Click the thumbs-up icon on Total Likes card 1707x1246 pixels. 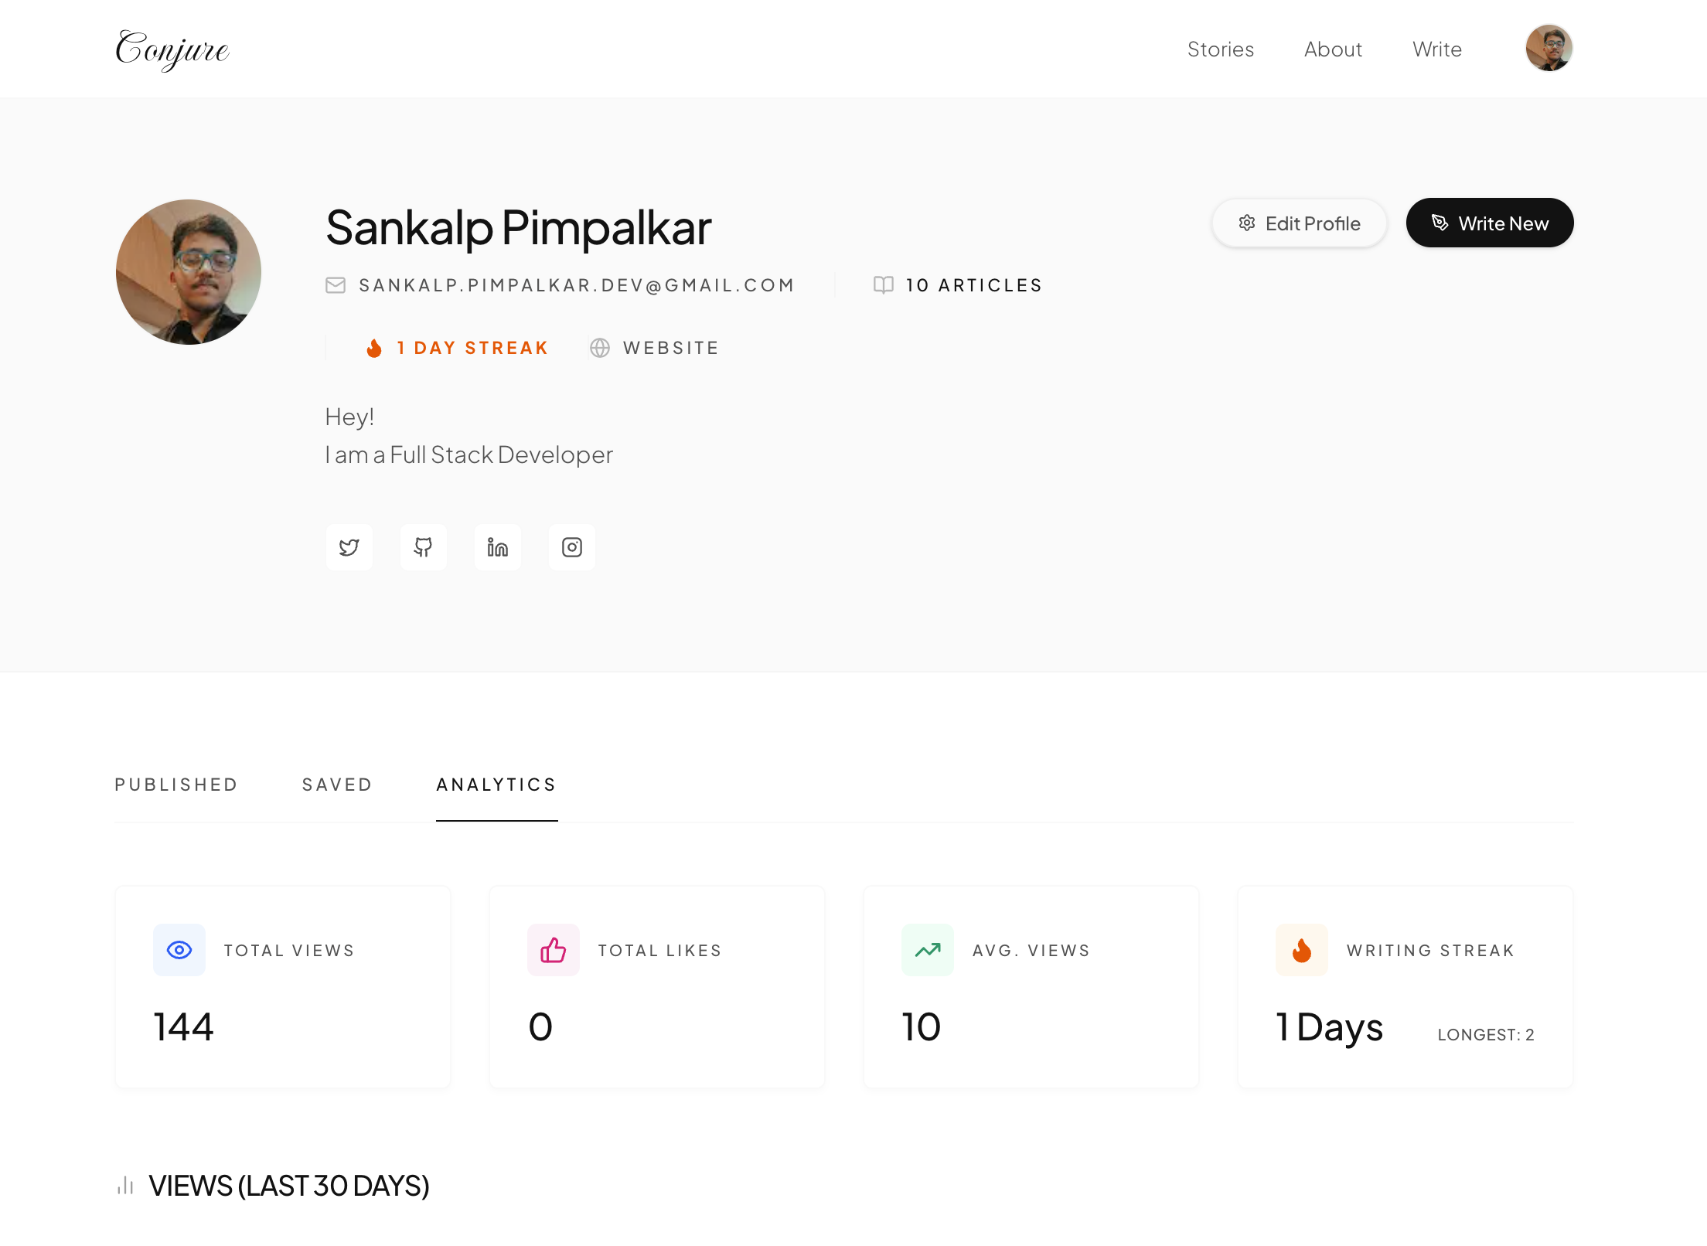click(x=553, y=950)
